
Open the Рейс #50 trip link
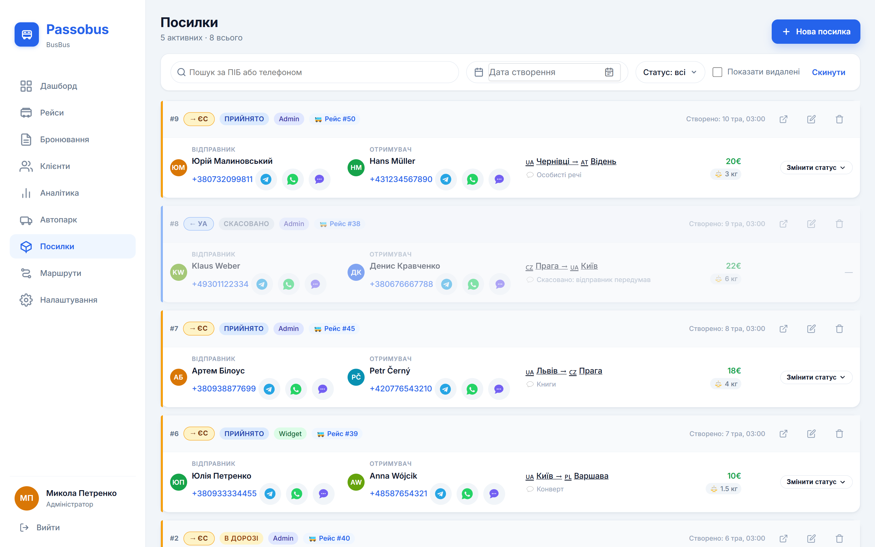(335, 119)
